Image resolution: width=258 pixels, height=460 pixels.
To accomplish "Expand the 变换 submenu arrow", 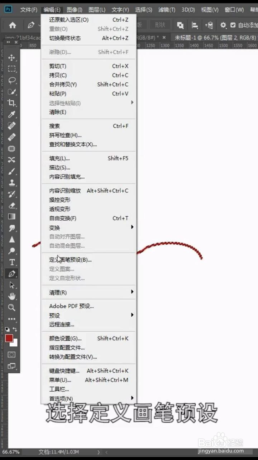I will pyautogui.click(x=132, y=227).
